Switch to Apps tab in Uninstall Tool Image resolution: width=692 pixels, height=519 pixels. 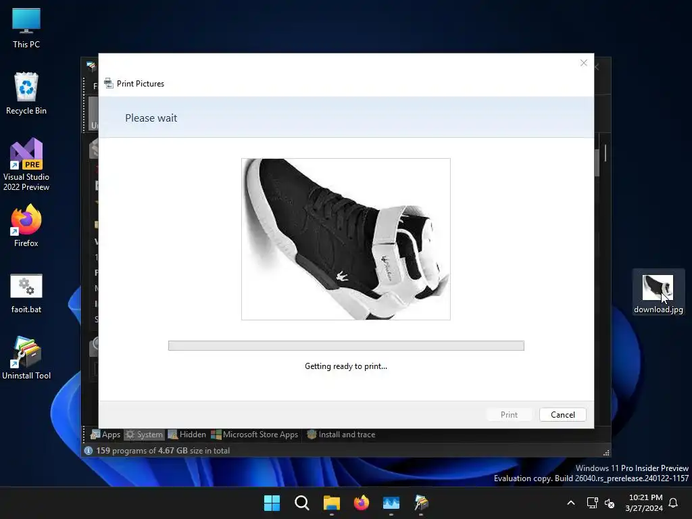pyautogui.click(x=105, y=435)
